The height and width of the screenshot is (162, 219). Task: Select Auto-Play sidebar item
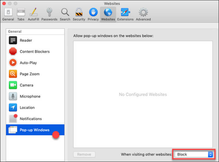coord(28,63)
